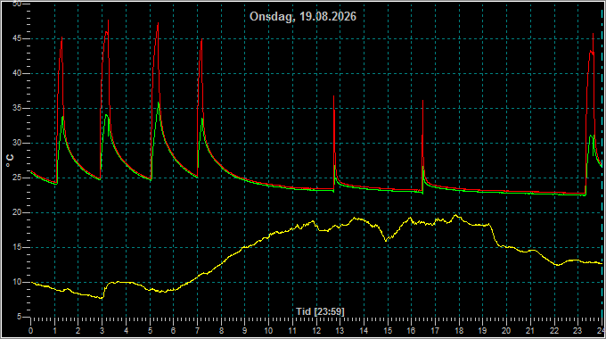Click the green curve peak just after hour 5
This screenshot has height=339, width=606.
click(x=159, y=103)
